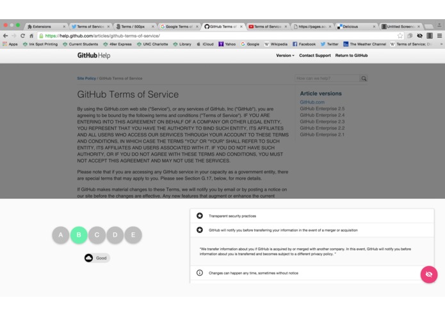The width and height of the screenshot is (445, 316).
Task: Expand Changes can happen any time row
Action: coord(312,273)
